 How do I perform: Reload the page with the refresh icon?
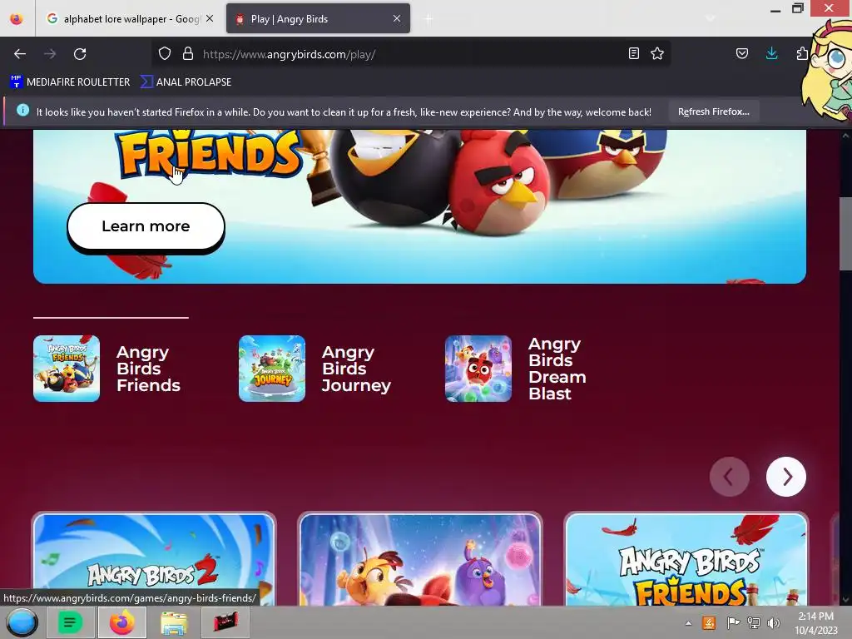(80, 54)
